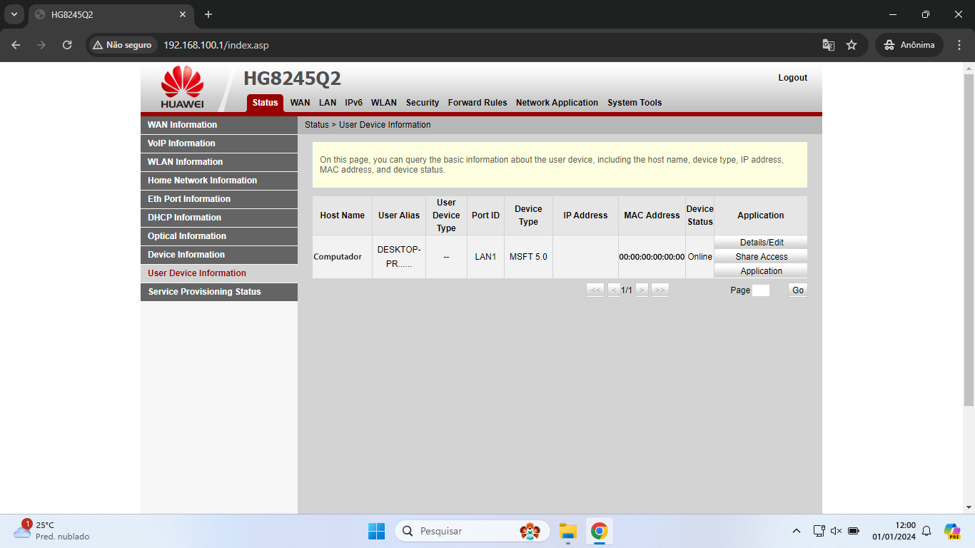The height and width of the screenshot is (548, 975).
Task: Go to previous page button
Action: pyautogui.click(x=613, y=290)
